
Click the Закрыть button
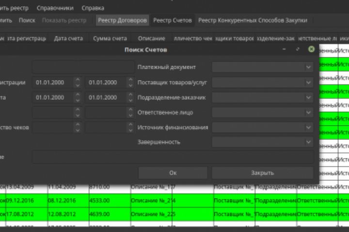point(262,173)
